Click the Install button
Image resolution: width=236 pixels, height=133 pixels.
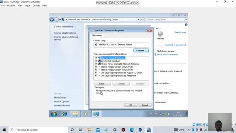102,84
